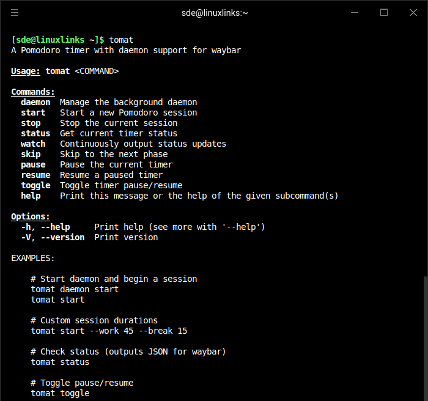Click the '-h, --help' option

(x=45, y=227)
